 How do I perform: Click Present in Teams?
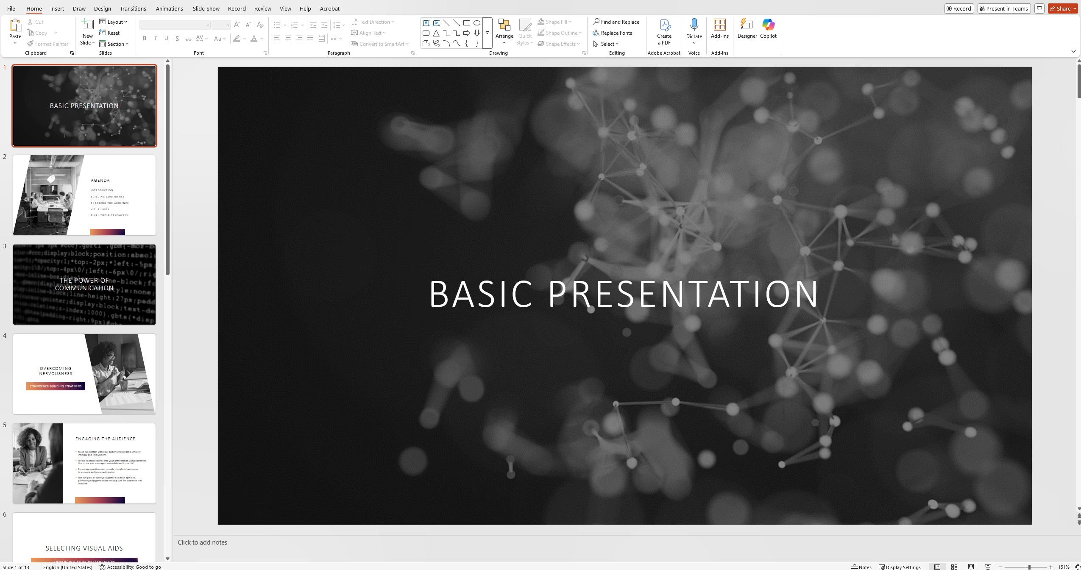(x=1003, y=8)
